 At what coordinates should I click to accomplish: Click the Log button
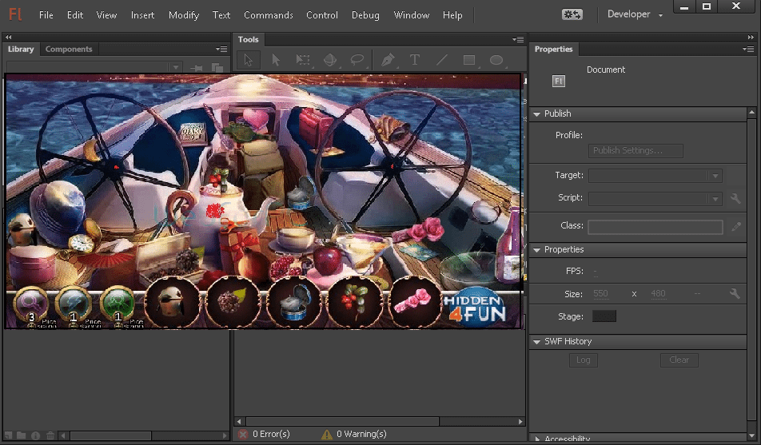[x=584, y=360]
